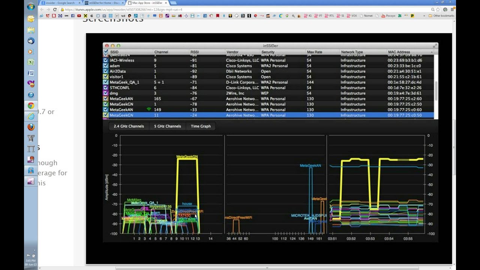The image size is (480, 270).
Task: Open the RTL bookmark
Action: point(329,16)
